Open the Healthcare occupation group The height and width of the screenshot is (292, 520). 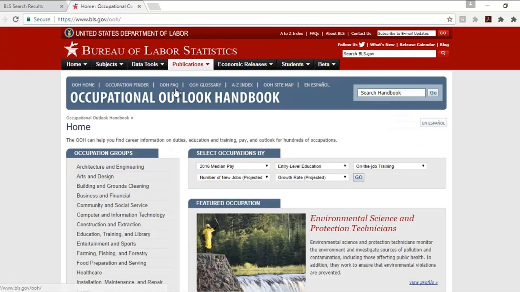(89, 273)
